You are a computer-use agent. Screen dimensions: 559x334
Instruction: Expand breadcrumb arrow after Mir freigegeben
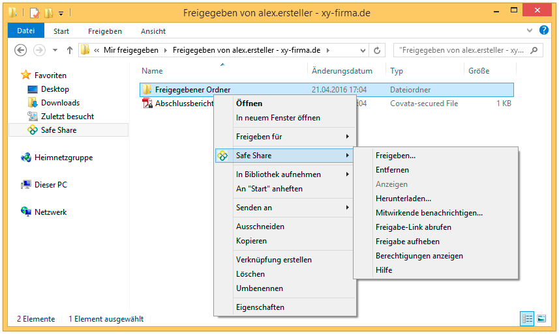coord(166,50)
